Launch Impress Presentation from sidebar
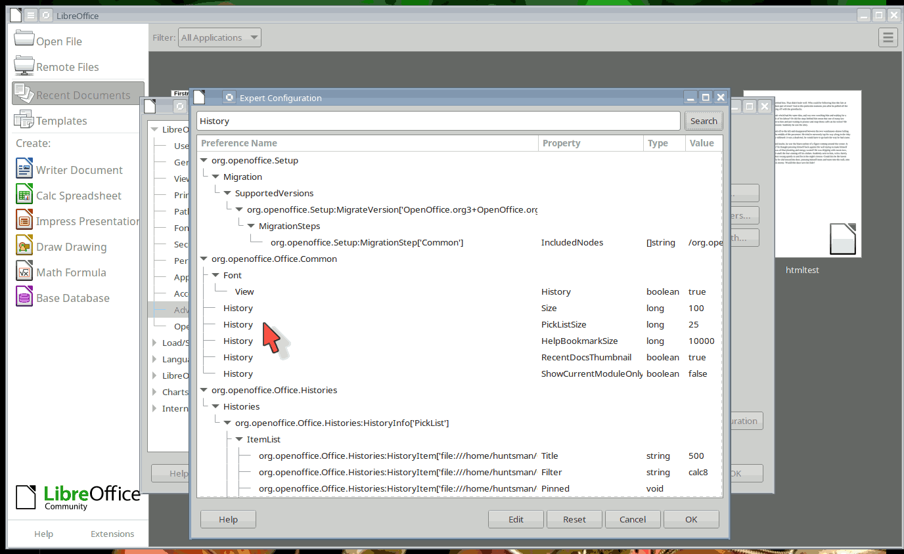904x554 pixels. pyautogui.click(x=24, y=221)
